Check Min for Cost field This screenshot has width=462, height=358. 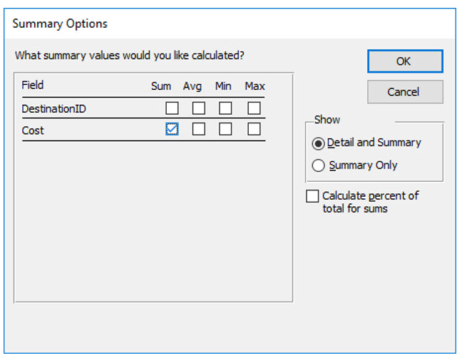pyautogui.click(x=225, y=129)
